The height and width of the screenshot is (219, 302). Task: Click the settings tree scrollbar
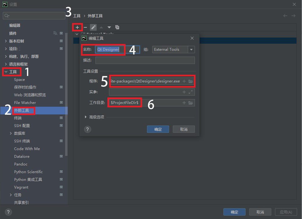67,94
